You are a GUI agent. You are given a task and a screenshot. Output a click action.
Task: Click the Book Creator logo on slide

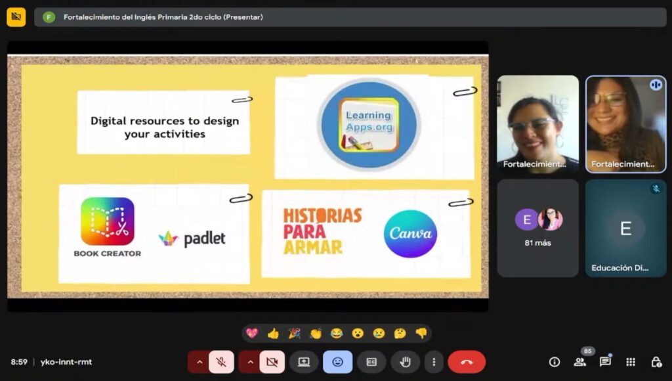(108, 227)
